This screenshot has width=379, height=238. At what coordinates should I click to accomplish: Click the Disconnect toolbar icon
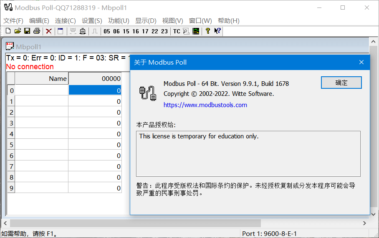click(x=83, y=31)
